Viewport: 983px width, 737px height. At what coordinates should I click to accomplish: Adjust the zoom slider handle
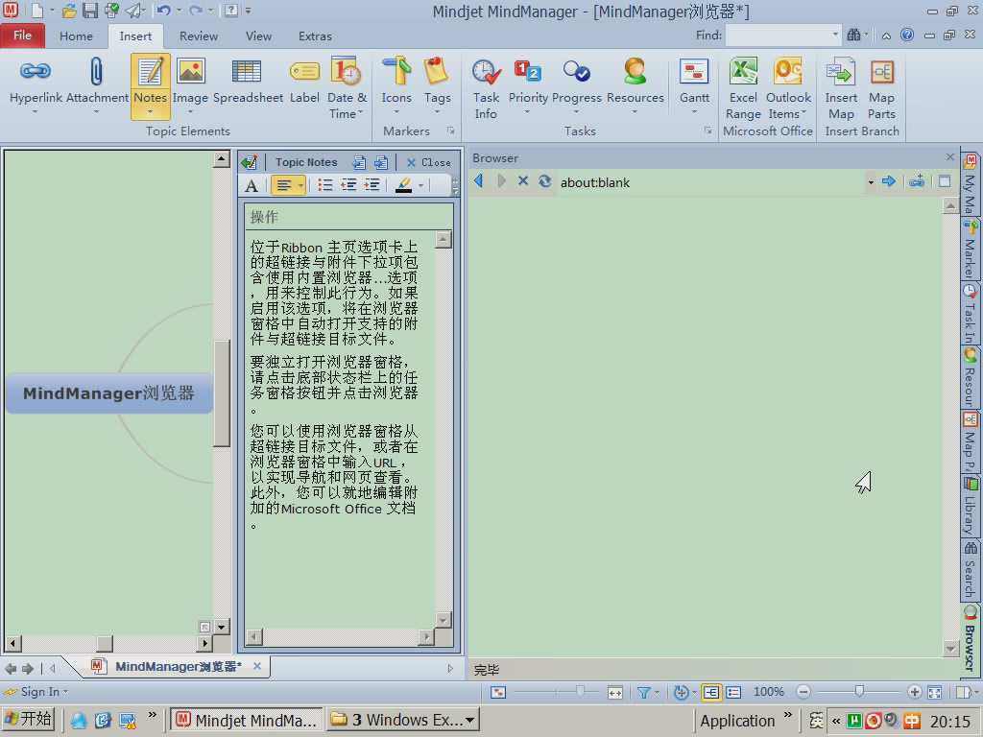859,691
